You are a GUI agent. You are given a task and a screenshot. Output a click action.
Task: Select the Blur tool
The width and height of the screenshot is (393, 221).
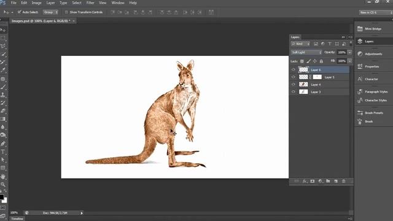(x=3, y=127)
